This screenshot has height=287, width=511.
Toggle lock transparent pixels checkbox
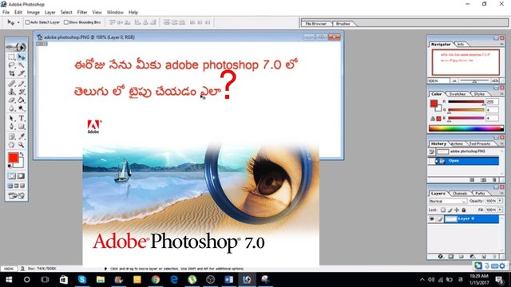point(443,210)
